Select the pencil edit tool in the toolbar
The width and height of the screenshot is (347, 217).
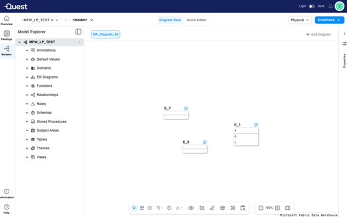pyautogui.click(x=212, y=208)
